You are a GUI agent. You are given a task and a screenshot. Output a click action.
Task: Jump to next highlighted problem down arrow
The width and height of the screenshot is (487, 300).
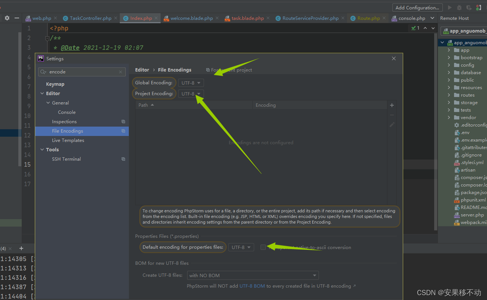[433, 28]
